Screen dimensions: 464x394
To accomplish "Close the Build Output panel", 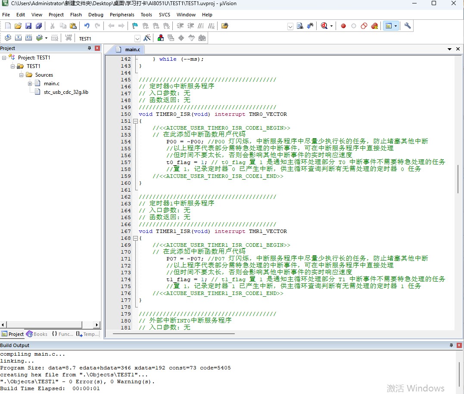I will click(x=459, y=345).
